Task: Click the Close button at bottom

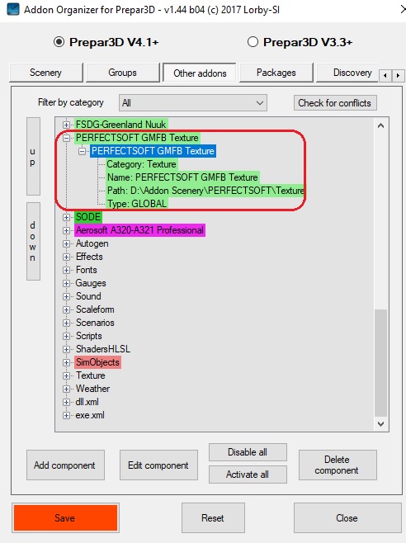Action: coord(347,518)
